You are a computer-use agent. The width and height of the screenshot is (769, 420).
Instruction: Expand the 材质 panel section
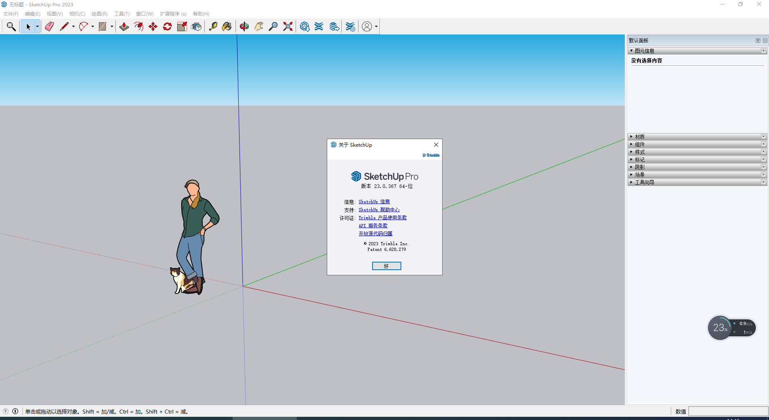click(640, 137)
